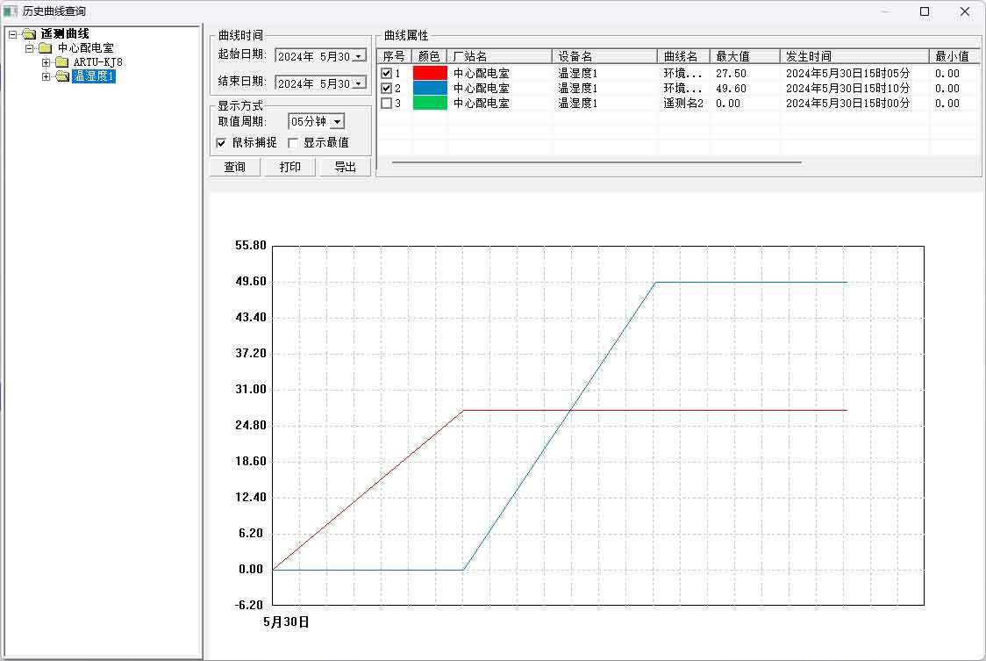Click the 发生时间 column header

854,56
